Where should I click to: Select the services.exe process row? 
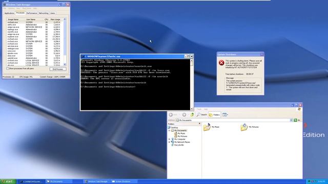pos(34,46)
